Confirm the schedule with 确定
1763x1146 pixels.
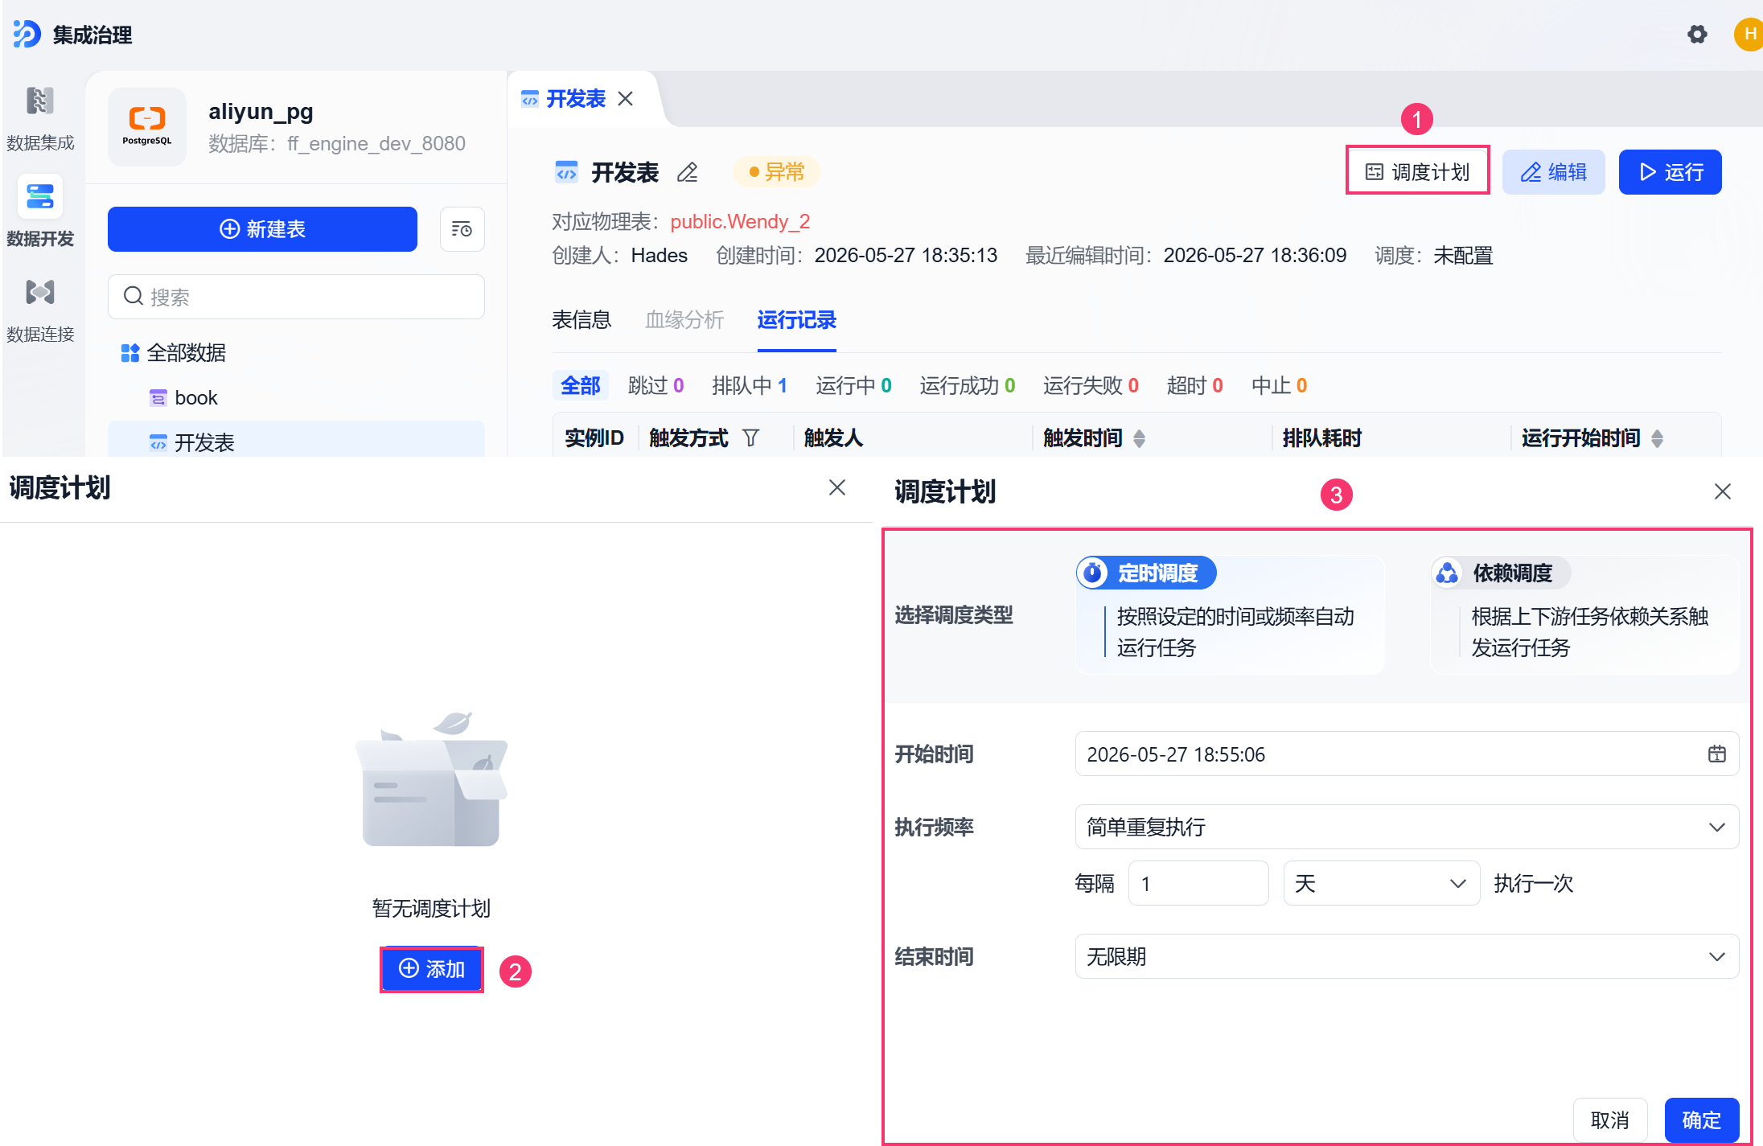pyautogui.click(x=1702, y=1119)
